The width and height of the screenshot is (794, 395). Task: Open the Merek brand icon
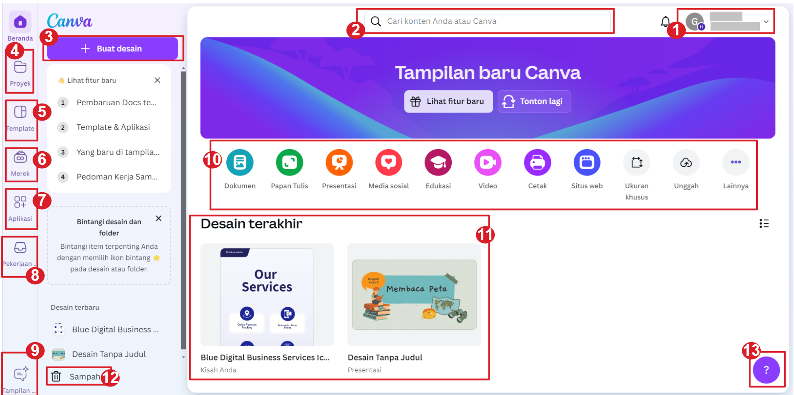pyautogui.click(x=20, y=157)
